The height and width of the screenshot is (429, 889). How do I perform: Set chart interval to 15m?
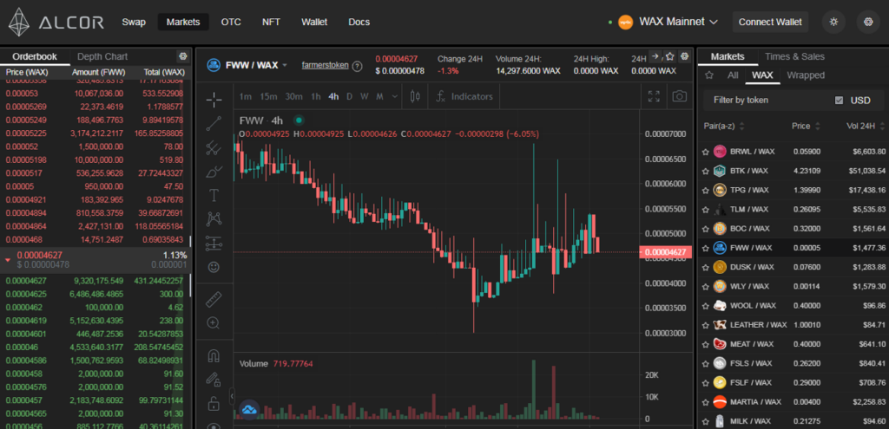268,96
